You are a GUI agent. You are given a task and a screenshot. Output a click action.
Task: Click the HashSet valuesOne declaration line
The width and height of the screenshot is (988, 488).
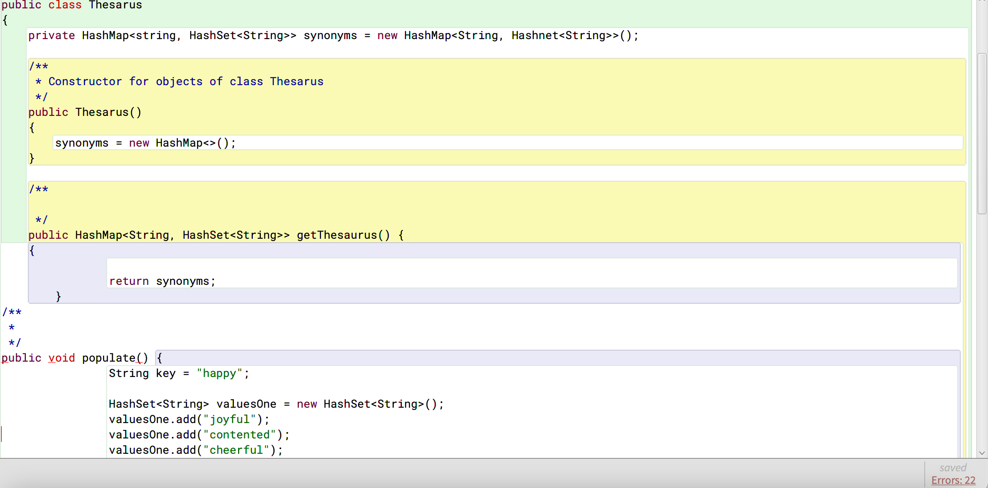(276, 404)
